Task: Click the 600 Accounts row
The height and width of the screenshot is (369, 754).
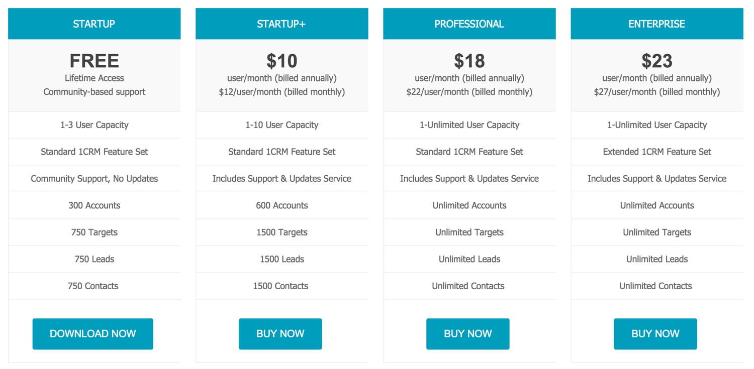Action: 282,205
